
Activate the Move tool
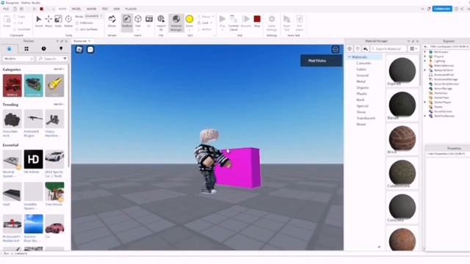(x=48, y=21)
